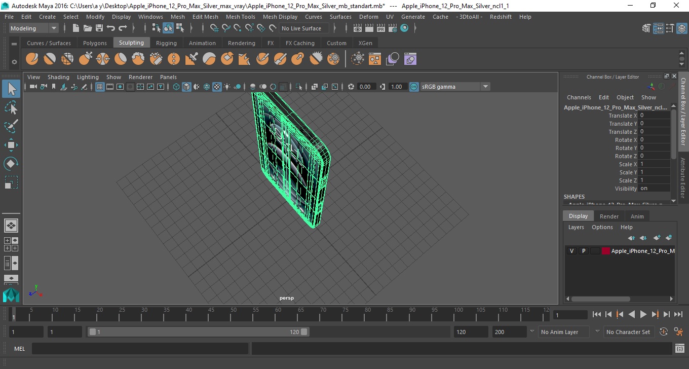
Task: Activate the Repeat sculpt tool
Action: coord(174,59)
